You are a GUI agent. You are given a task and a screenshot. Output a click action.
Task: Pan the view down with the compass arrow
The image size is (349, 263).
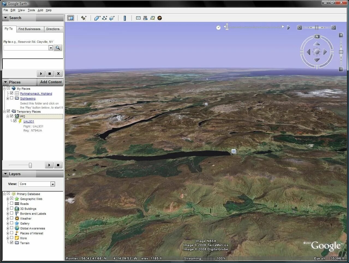pos(317,60)
